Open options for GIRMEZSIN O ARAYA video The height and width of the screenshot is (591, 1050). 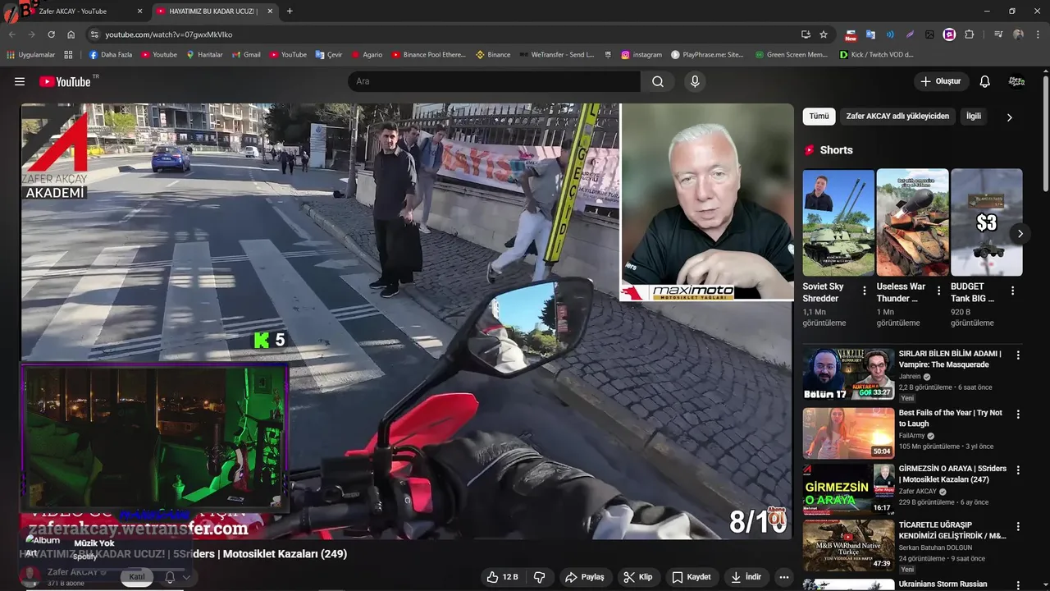point(1018,470)
